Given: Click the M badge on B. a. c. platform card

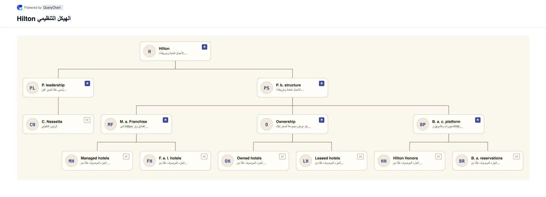Looking at the screenshot, I should point(478,120).
